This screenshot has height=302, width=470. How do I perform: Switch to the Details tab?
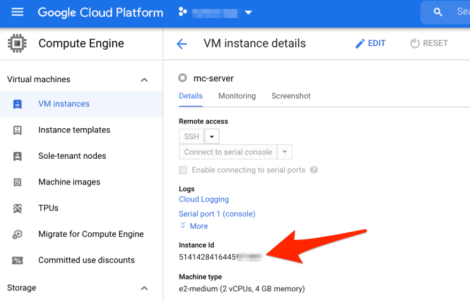coord(191,96)
